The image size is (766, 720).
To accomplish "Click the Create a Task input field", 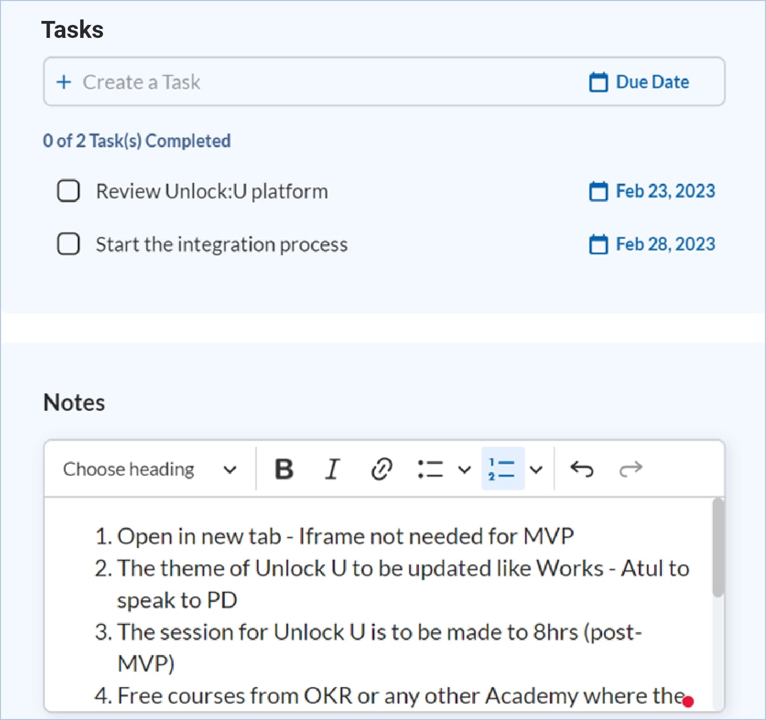I will [x=299, y=82].
